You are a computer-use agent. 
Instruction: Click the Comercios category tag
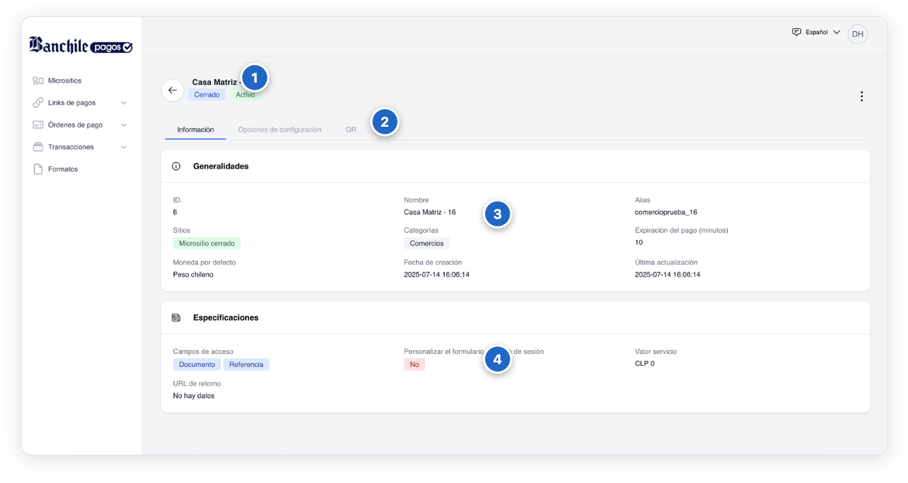pyautogui.click(x=427, y=243)
